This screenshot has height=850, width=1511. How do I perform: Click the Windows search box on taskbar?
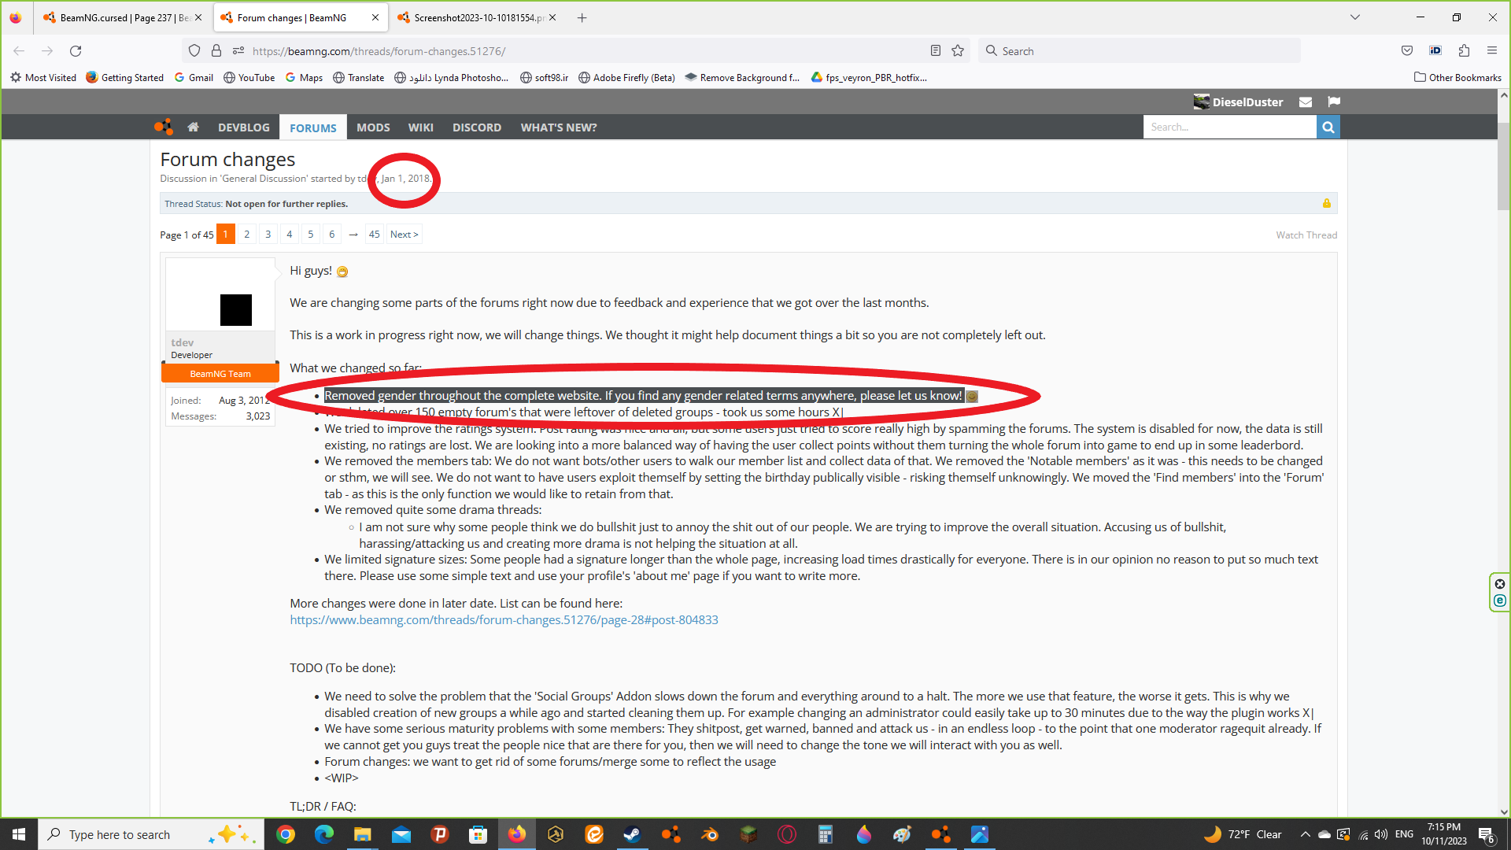coord(151,834)
